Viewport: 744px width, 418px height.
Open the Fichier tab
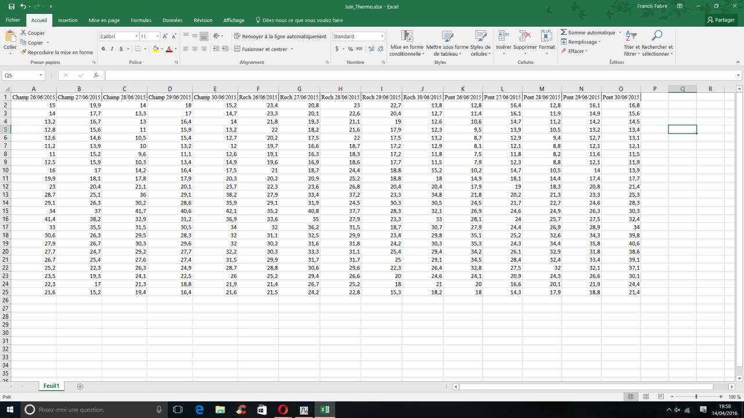[x=13, y=20]
